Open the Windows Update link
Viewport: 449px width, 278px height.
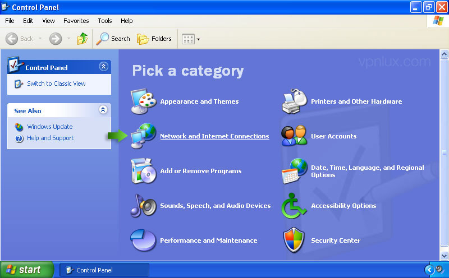pyautogui.click(x=50, y=127)
